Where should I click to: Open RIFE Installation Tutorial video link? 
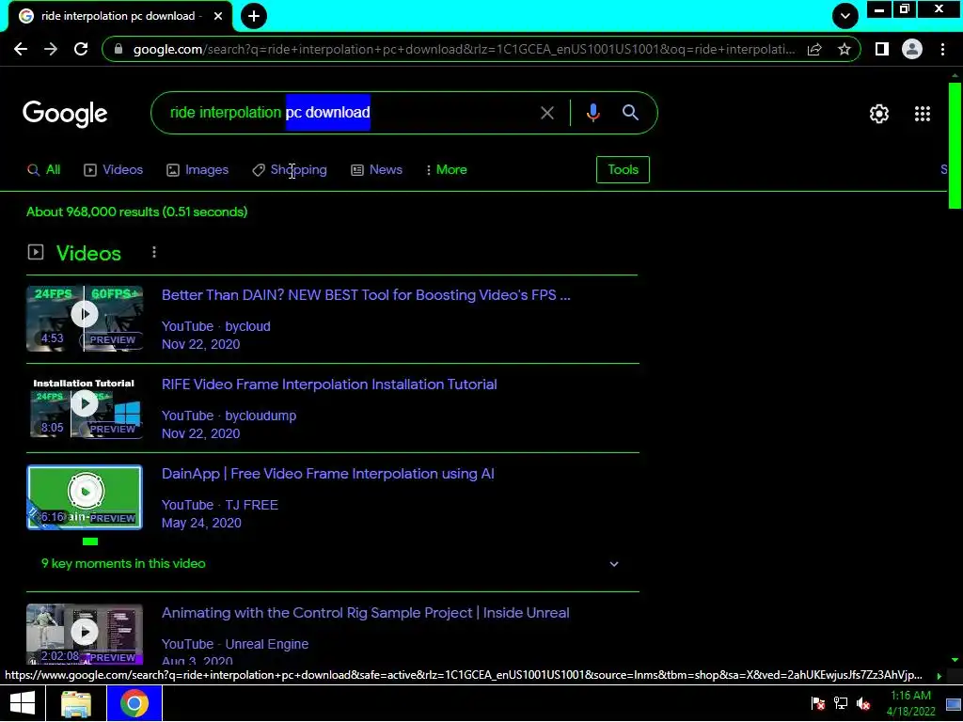pyautogui.click(x=329, y=385)
